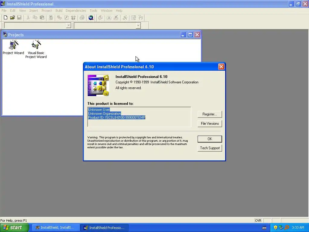The height and width of the screenshot is (232, 309).
Task: Click the Unknown User license line
Action: [99, 109]
